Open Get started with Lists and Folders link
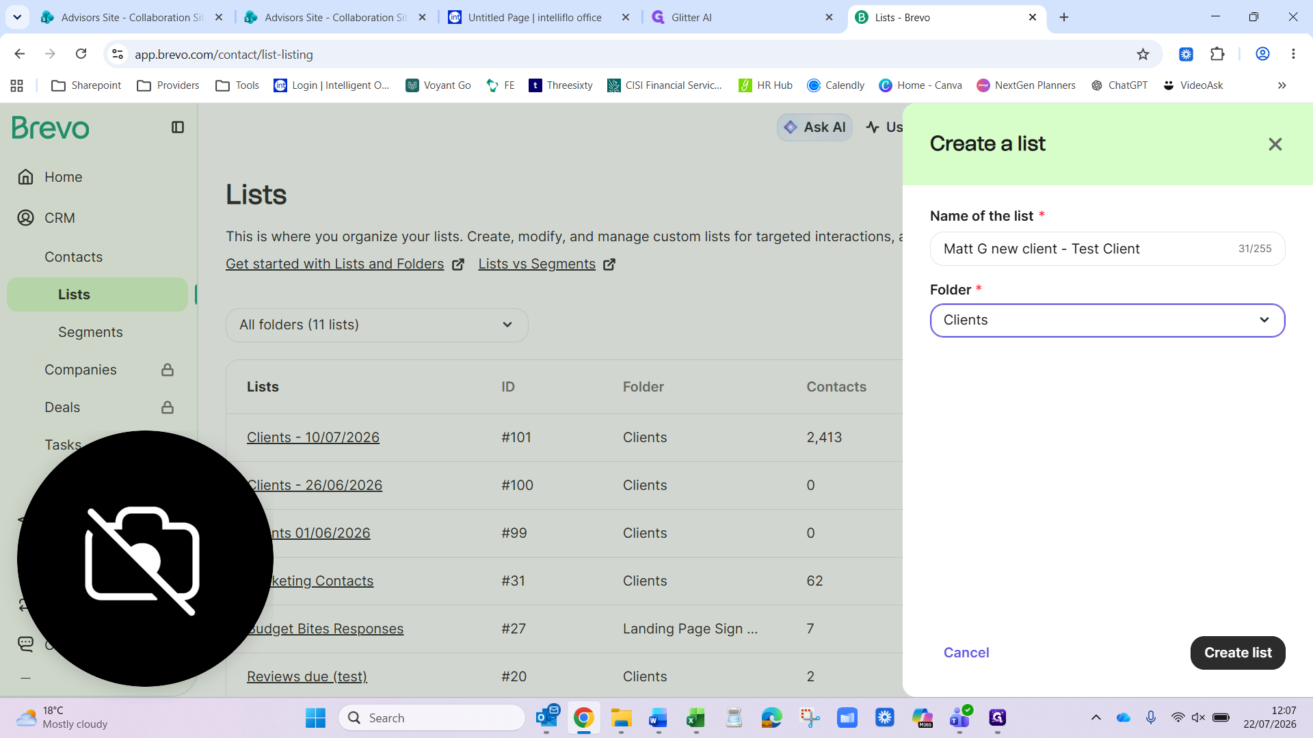This screenshot has height=738, width=1313. pos(335,264)
